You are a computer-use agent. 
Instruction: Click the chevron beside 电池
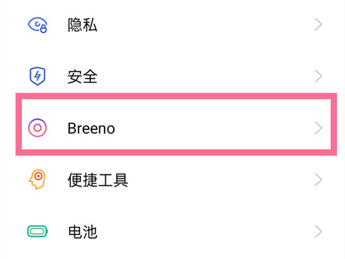point(319,232)
